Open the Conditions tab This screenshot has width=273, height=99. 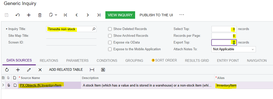point(107,61)
